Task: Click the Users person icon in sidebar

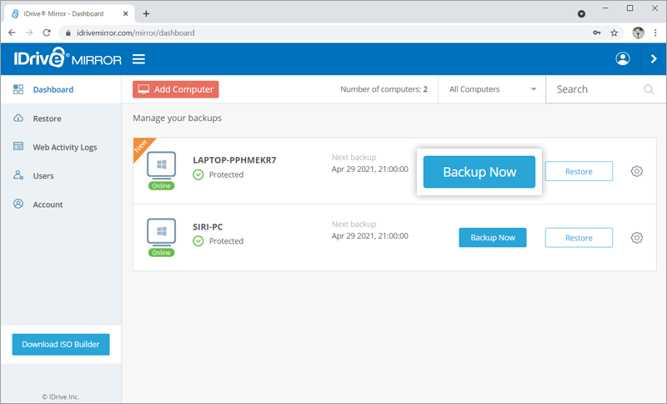Action: (x=18, y=175)
